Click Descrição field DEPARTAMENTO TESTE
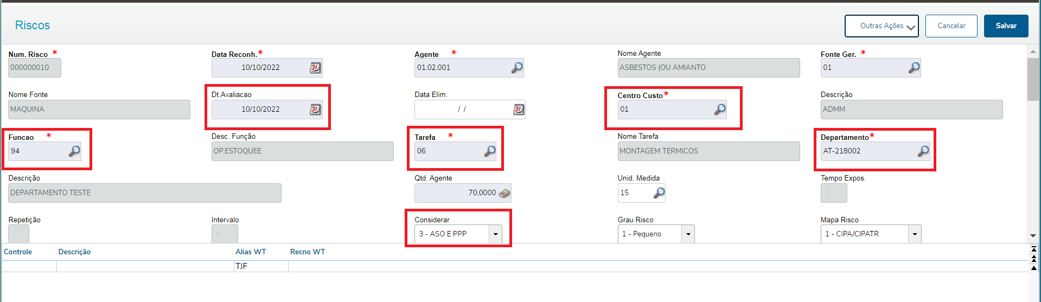1041x302 pixels. 145,193
